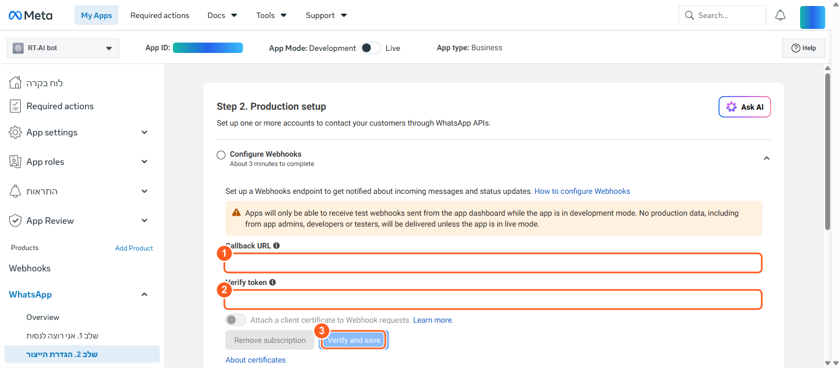Click the dashboard home icon

click(x=15, y=83)
